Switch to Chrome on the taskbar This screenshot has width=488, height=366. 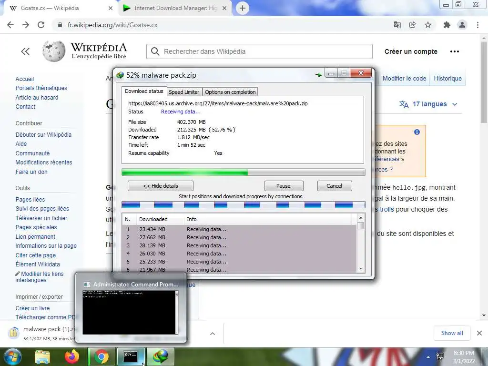point(102,356)
